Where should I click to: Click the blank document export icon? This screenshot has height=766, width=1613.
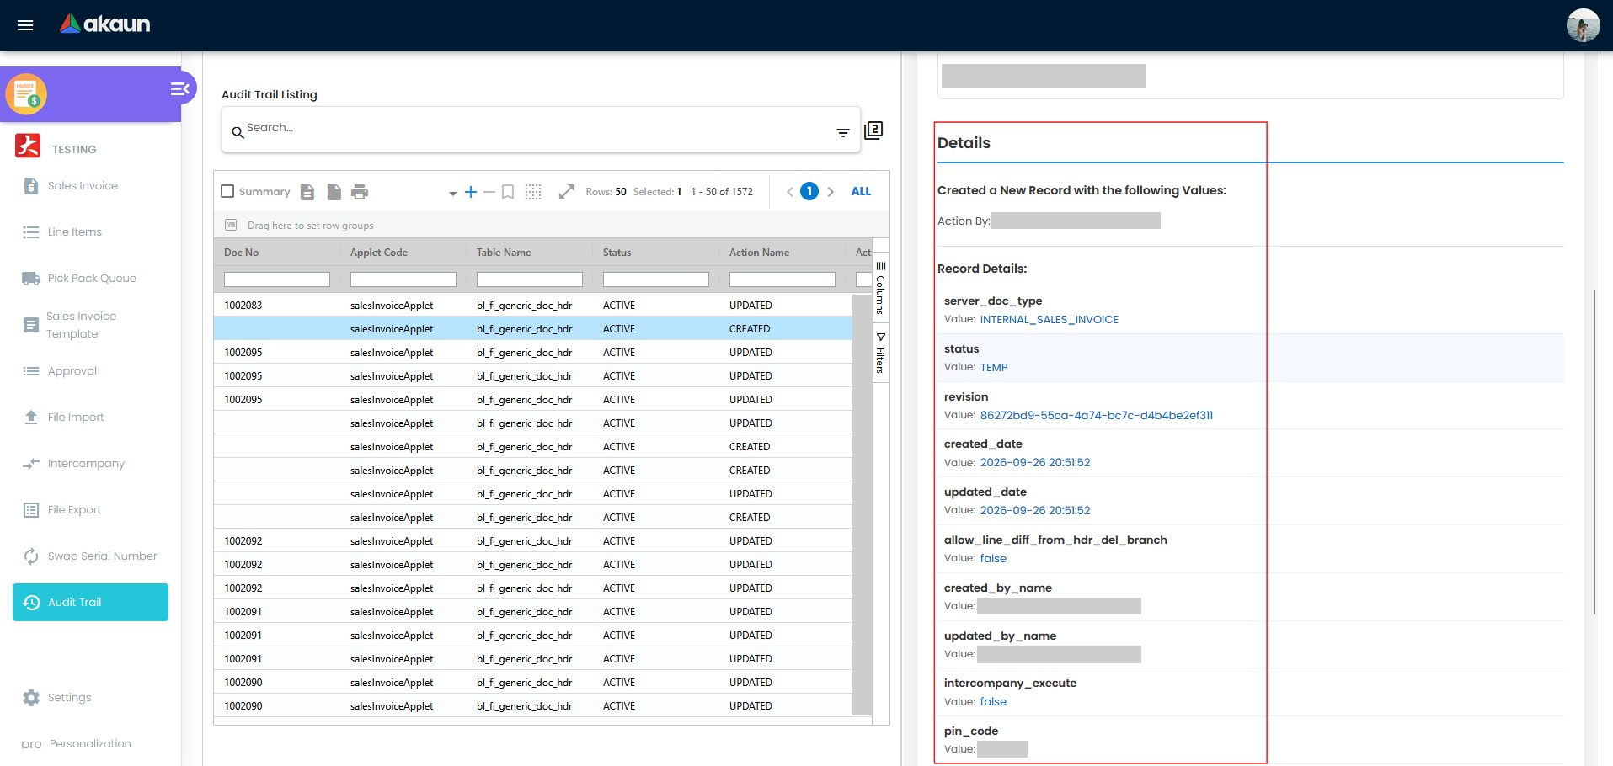click(x=334, y=192)
